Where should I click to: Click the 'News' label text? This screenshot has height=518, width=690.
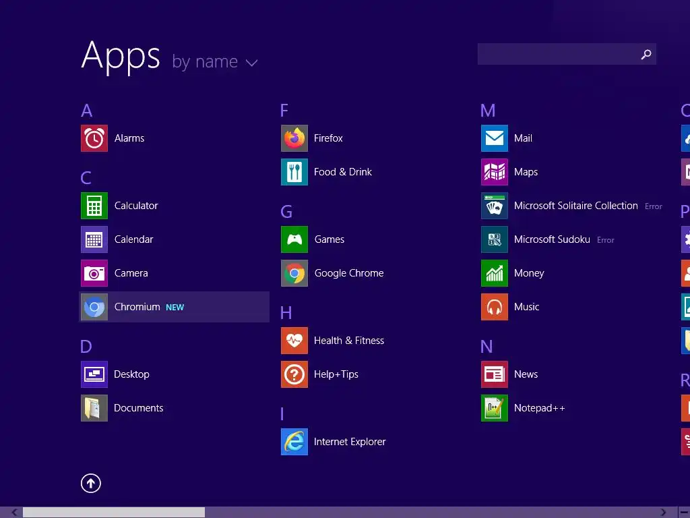pyautogui.click(x=526, y=374)
